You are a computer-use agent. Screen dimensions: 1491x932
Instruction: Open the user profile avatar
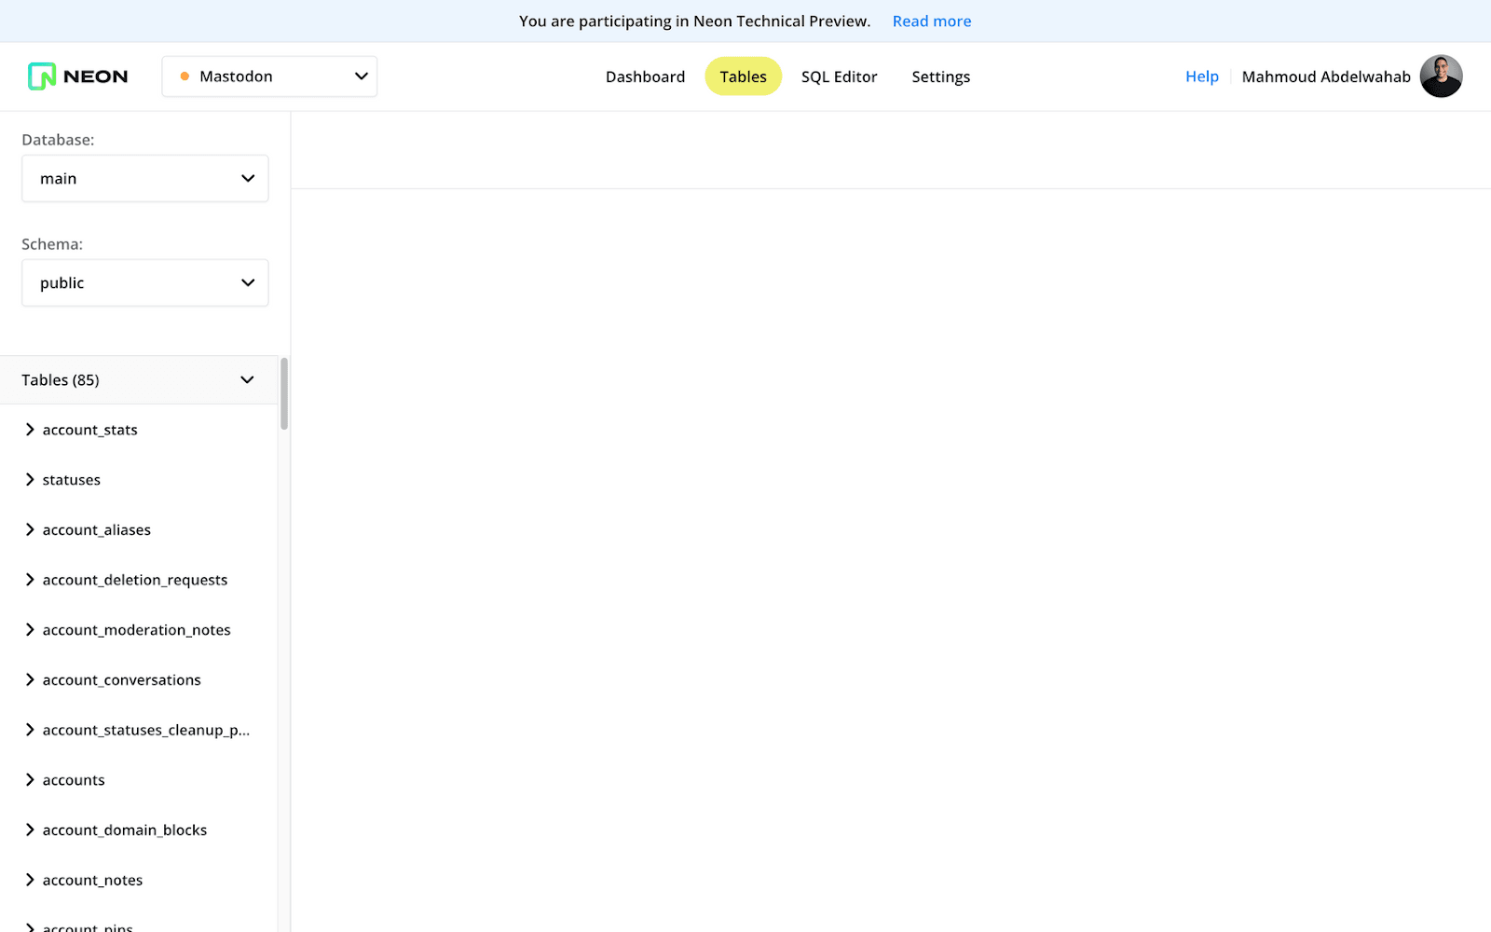[x=1441, y=76]
